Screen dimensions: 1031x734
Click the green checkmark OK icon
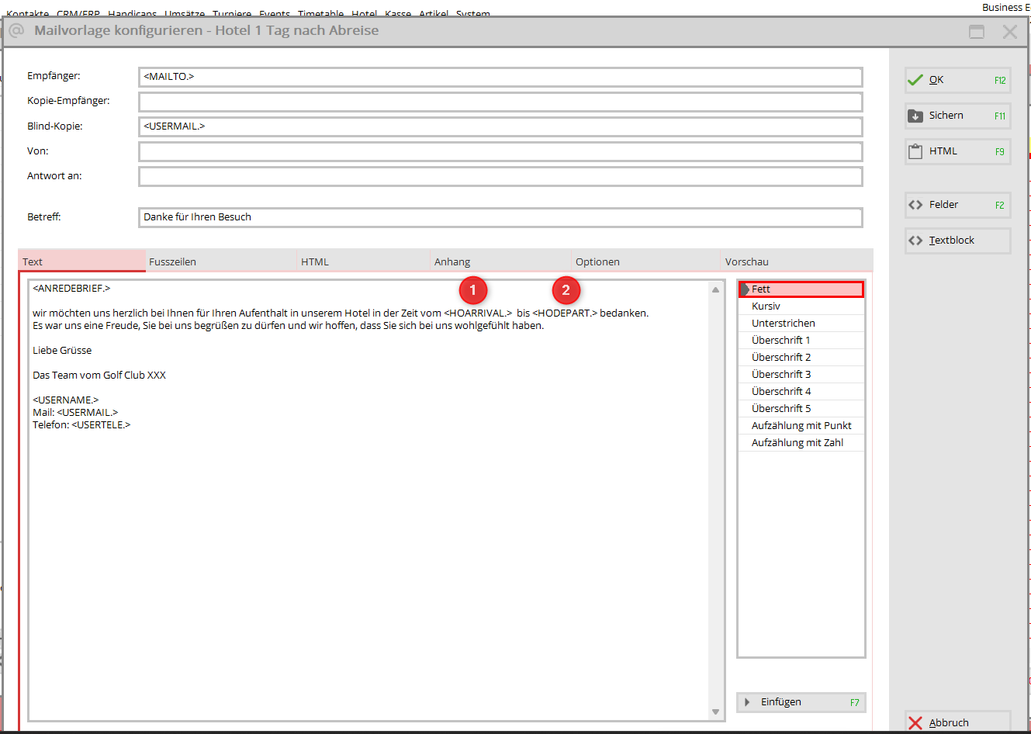coord(915,80)
